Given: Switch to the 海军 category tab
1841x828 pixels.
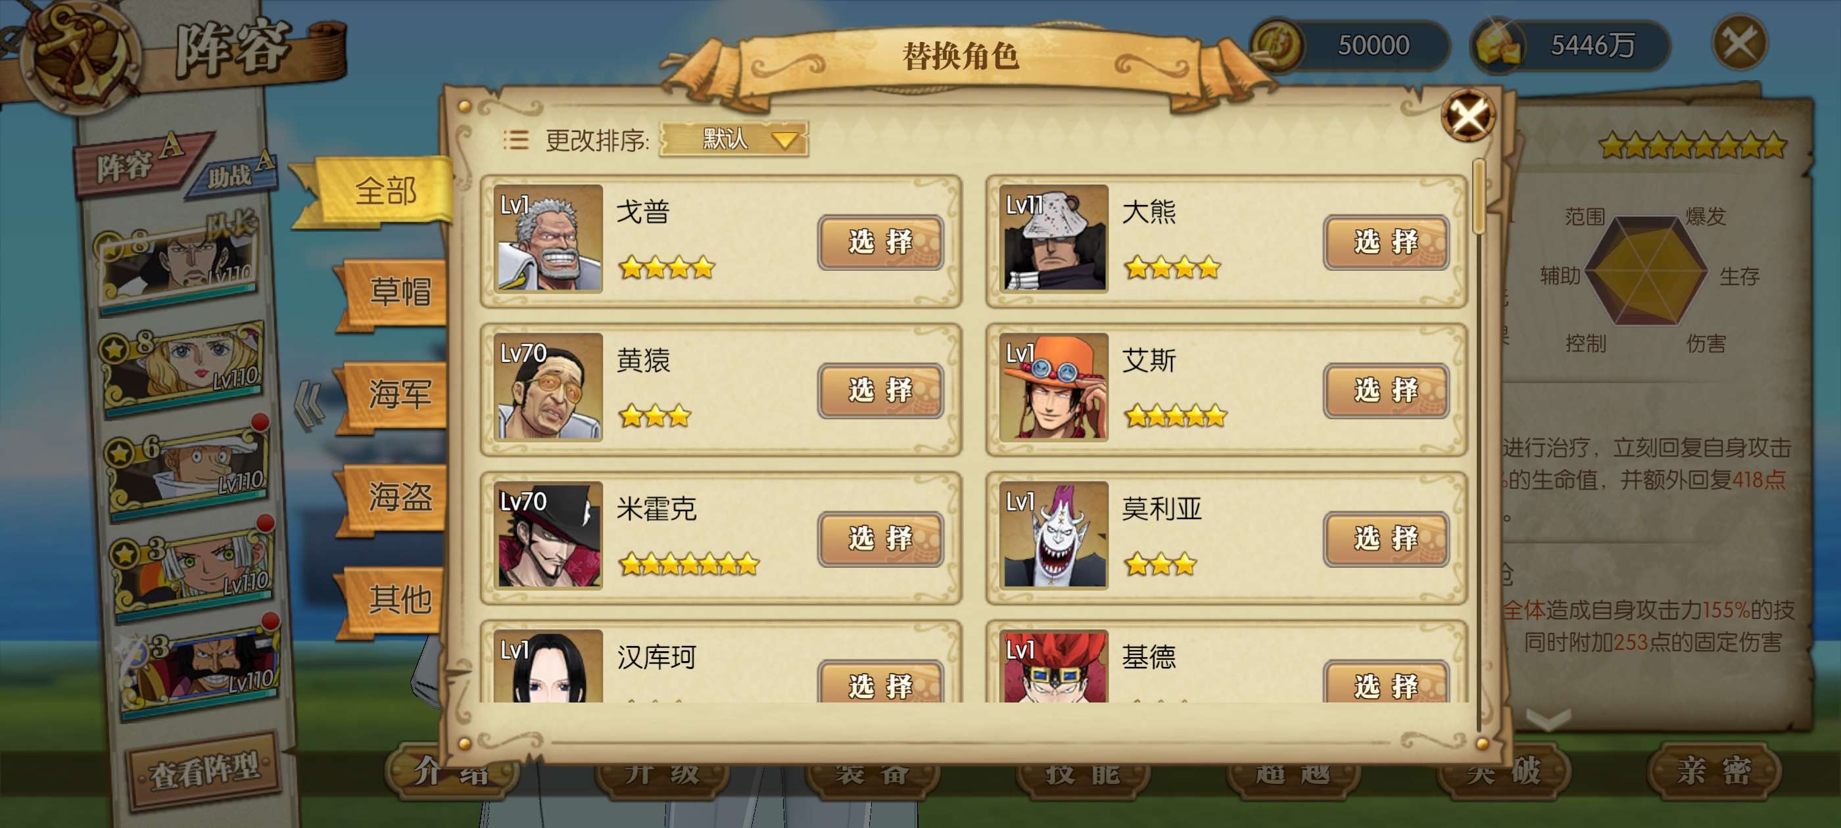Looking at the screenshot, I should [x=397, y=394].
